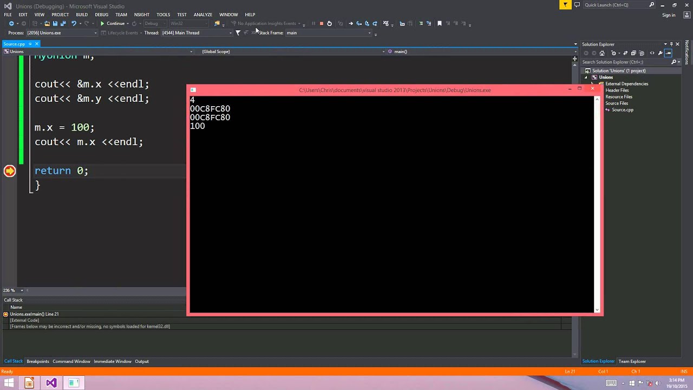693x390 pixels.
Task: Click the green Continue debugging button
Action: 113,23
